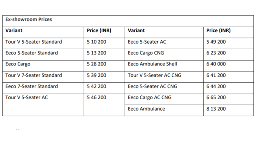This screenshot has height=144, width=256.
Task: Click the Ex-showroom Prices table title
Action: coord(29,20)
